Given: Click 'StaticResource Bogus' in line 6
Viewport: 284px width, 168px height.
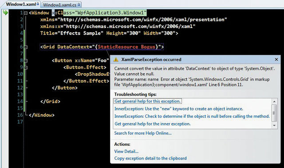Looking at the screenshot, I should coord(126,47).
